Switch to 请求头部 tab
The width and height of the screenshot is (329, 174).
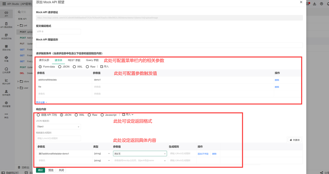click(x=44, y=60)
